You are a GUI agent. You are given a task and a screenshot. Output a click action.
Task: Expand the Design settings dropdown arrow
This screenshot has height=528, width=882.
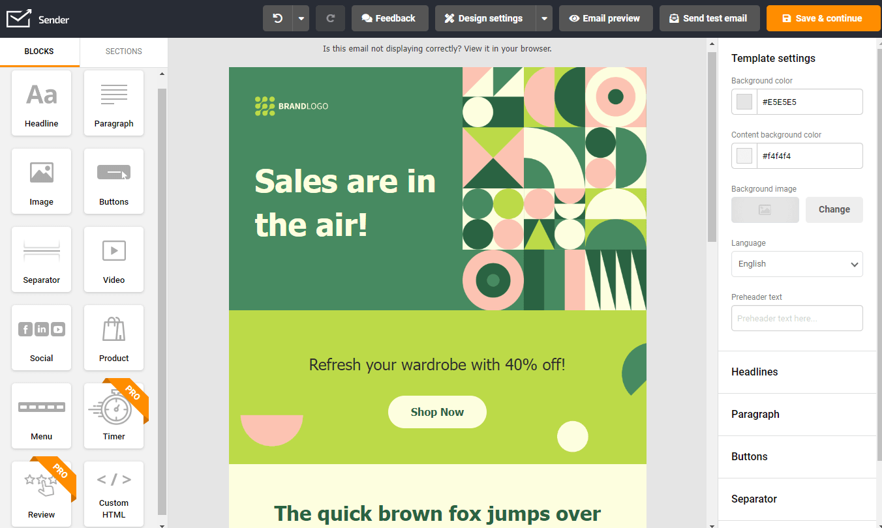[x=544, y=18]
